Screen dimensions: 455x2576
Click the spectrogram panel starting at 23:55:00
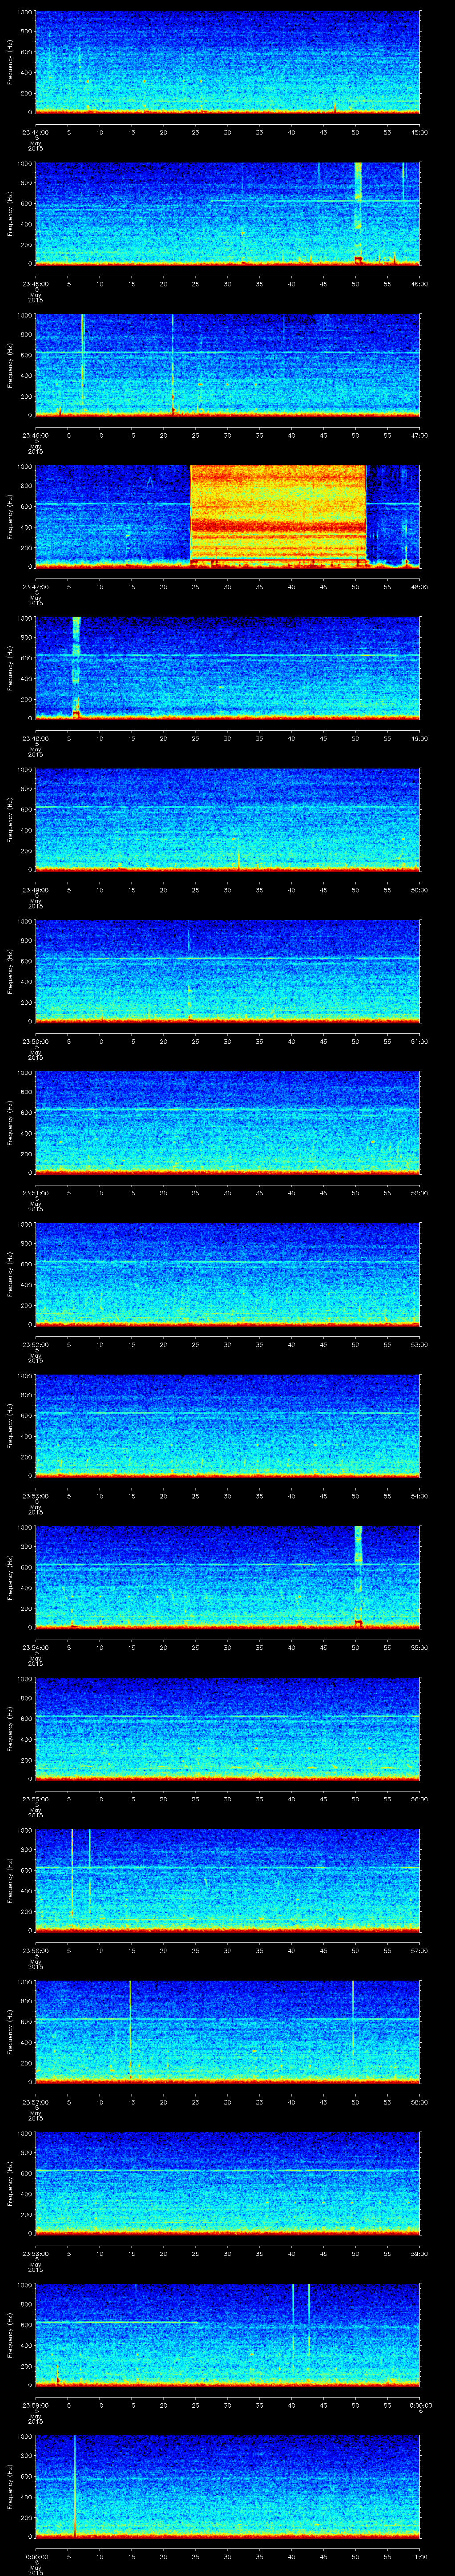pyautogui.click(x=227, y=1728)
